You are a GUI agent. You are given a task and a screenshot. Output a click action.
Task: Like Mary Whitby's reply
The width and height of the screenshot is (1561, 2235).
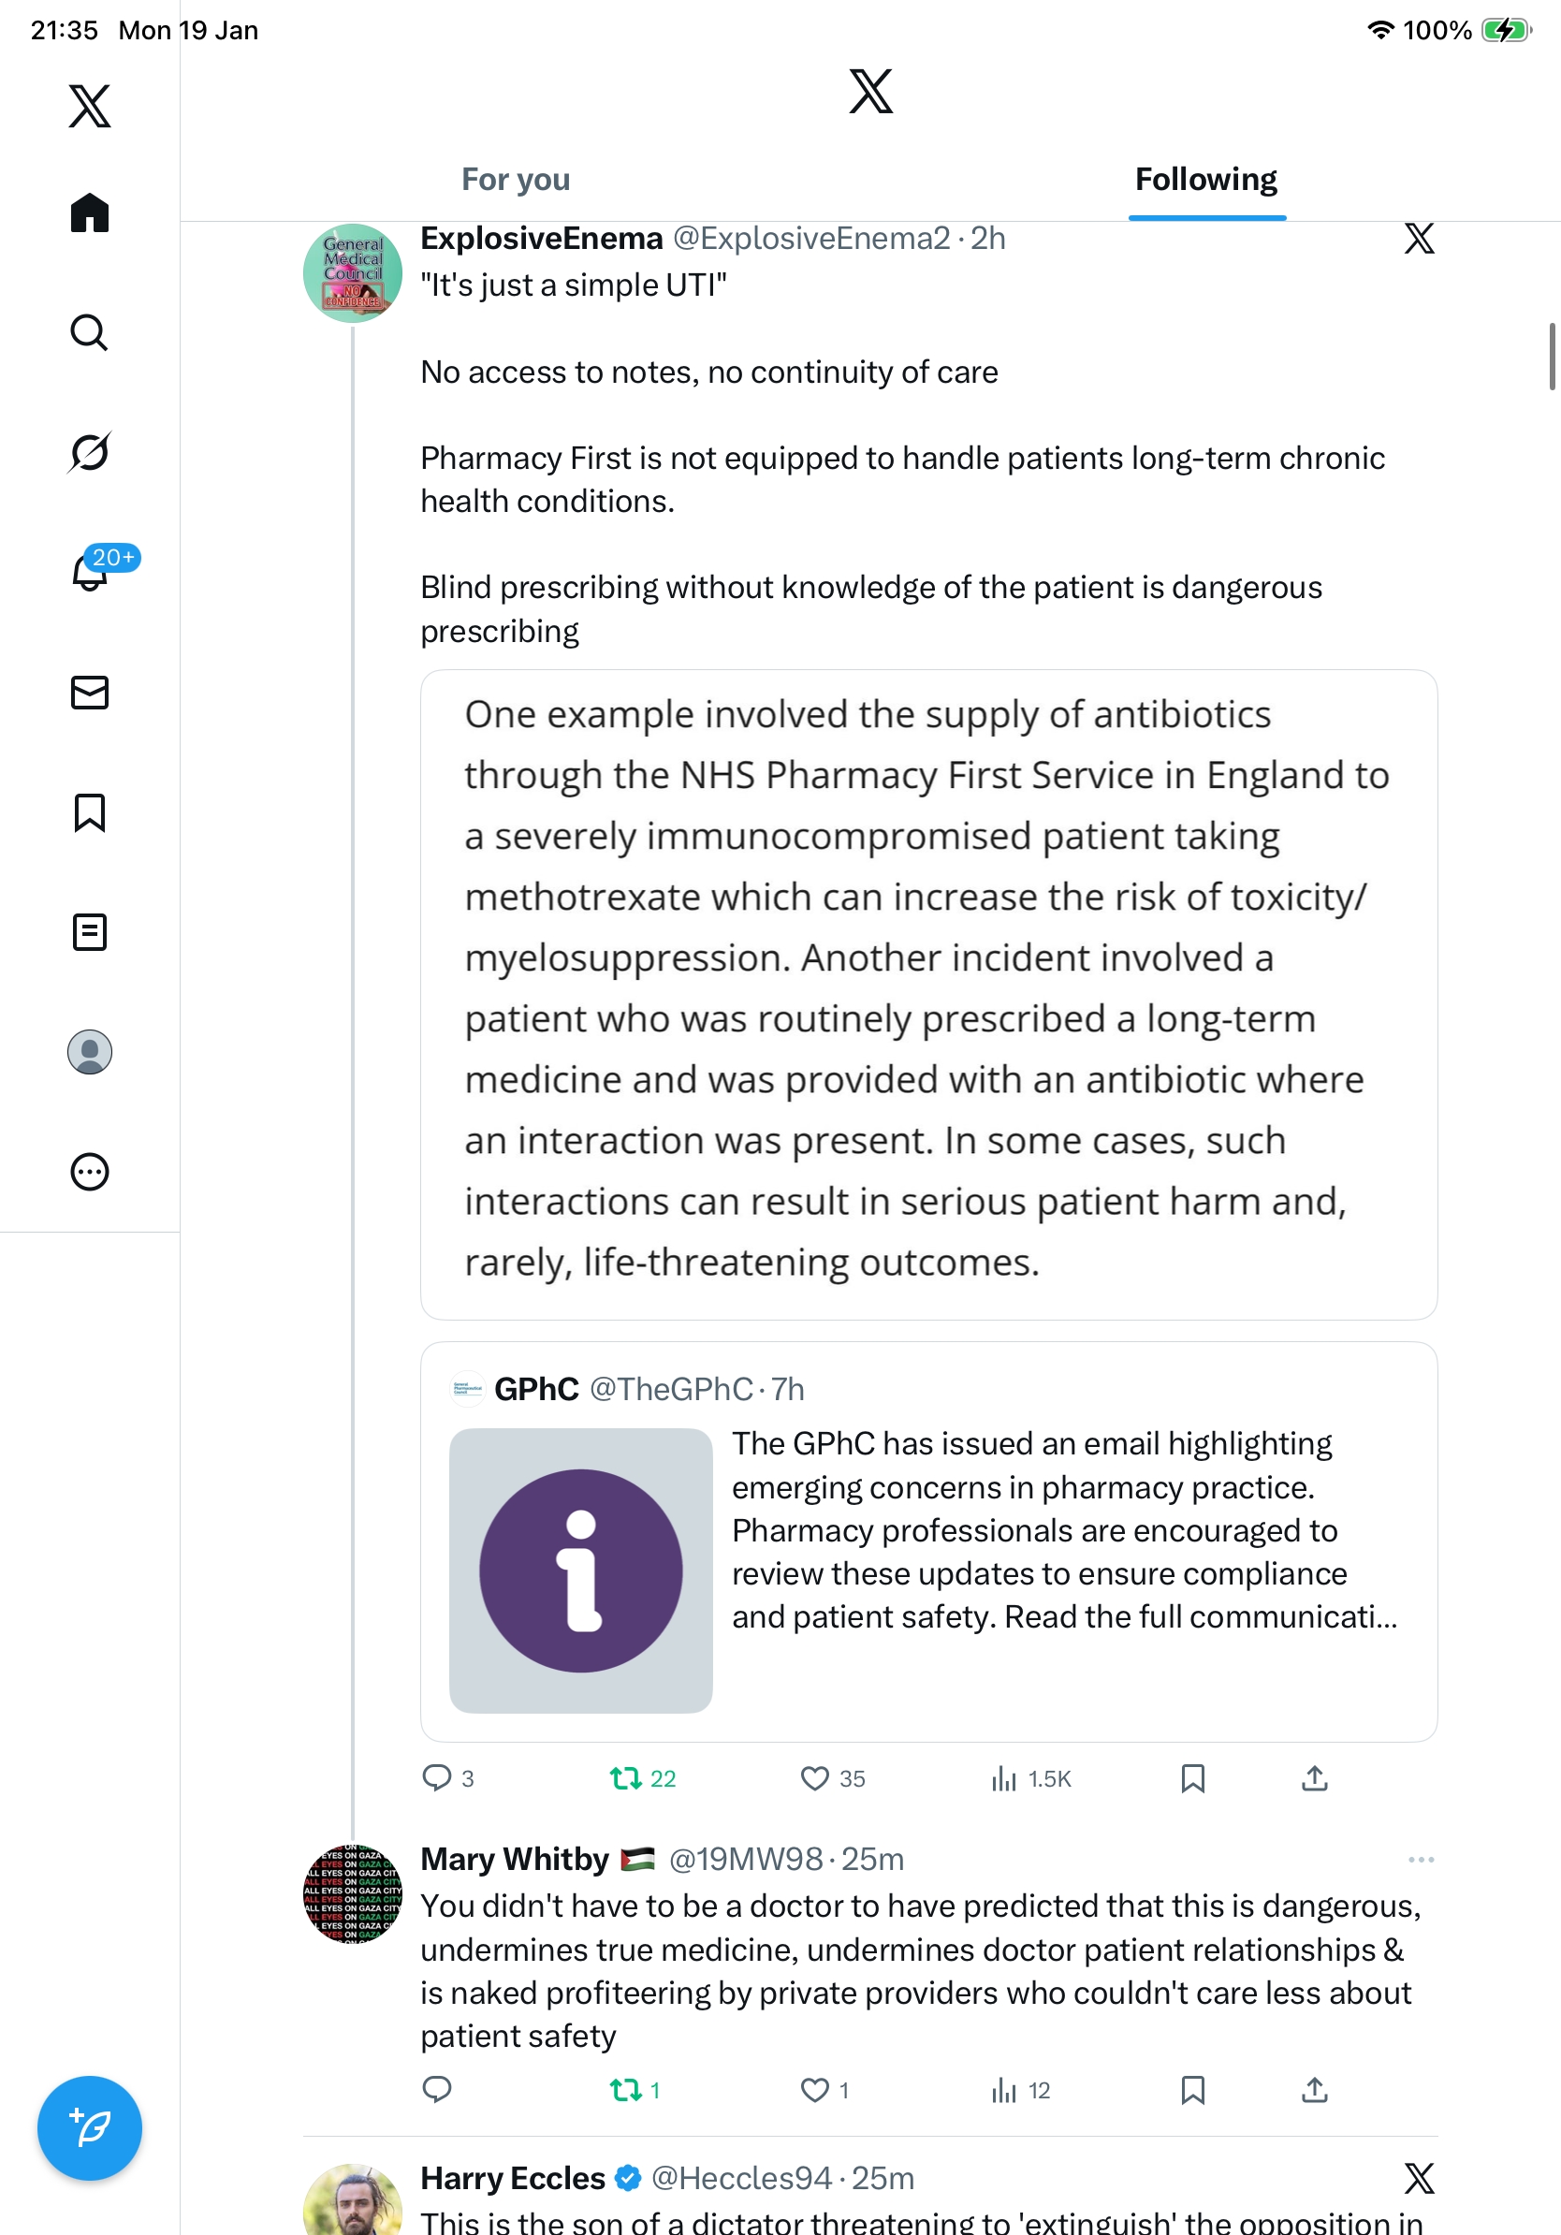[814, 2090]
